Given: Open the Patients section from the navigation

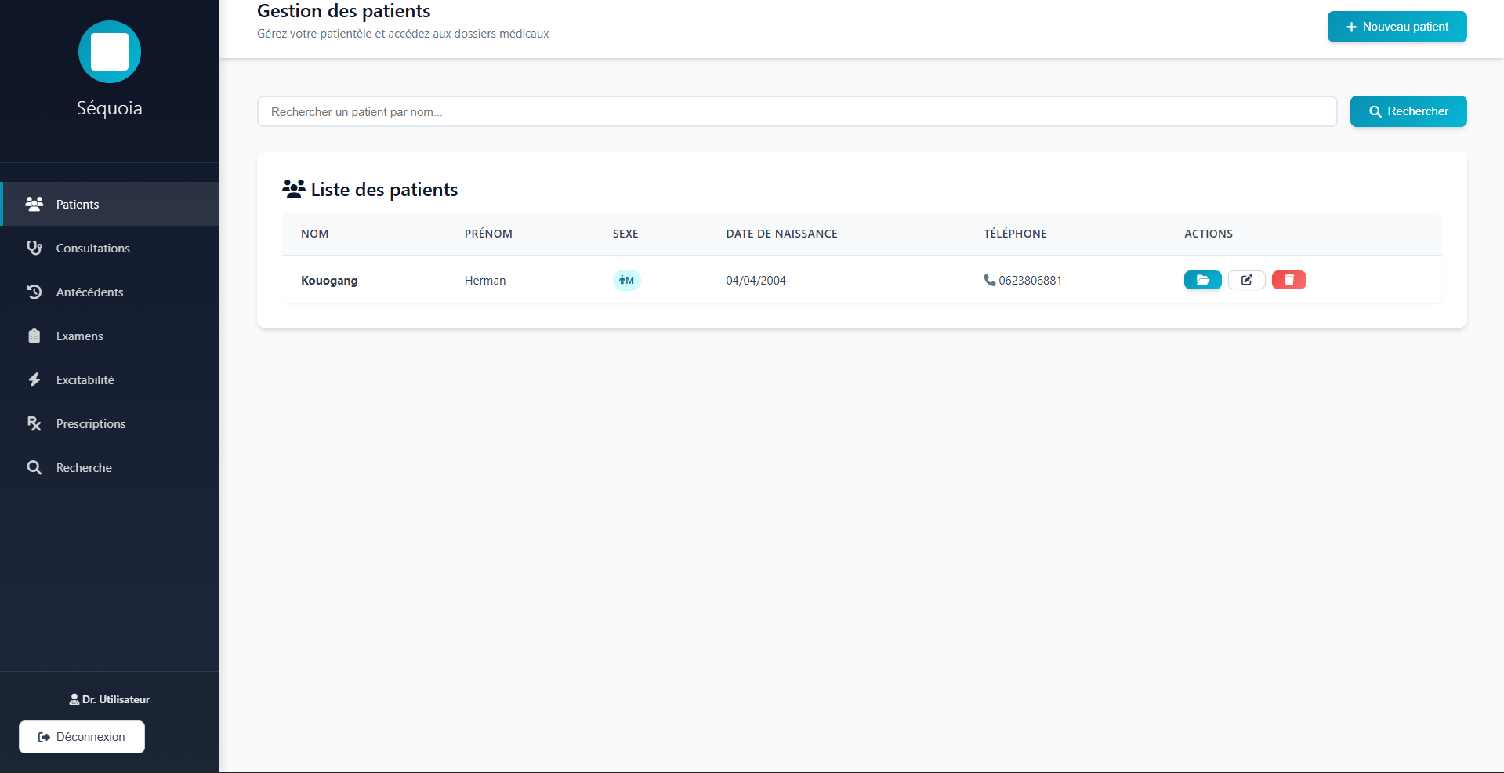Looking at the screenshot, I should (x=77, y=204).
